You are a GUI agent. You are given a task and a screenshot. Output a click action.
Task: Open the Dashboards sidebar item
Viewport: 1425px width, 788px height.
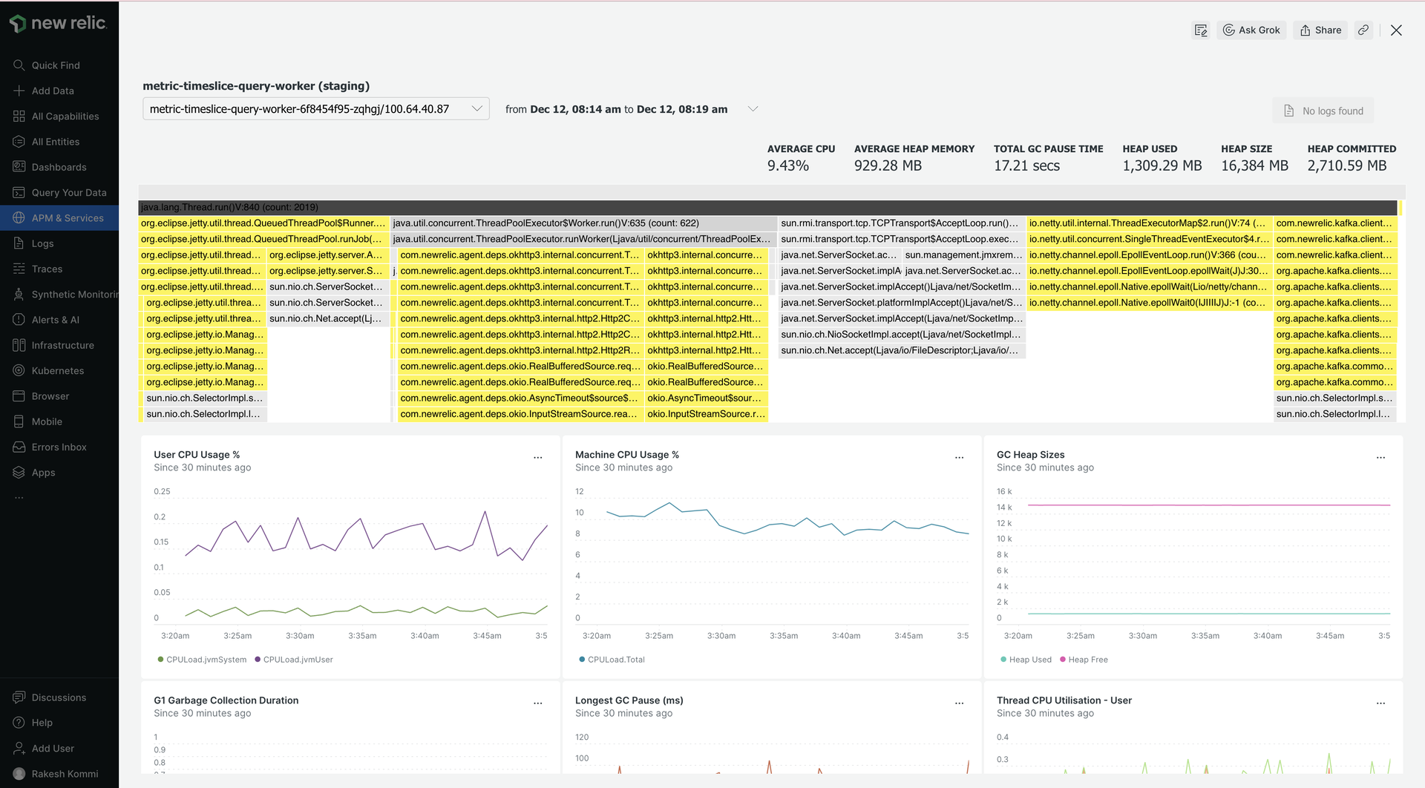59,167
